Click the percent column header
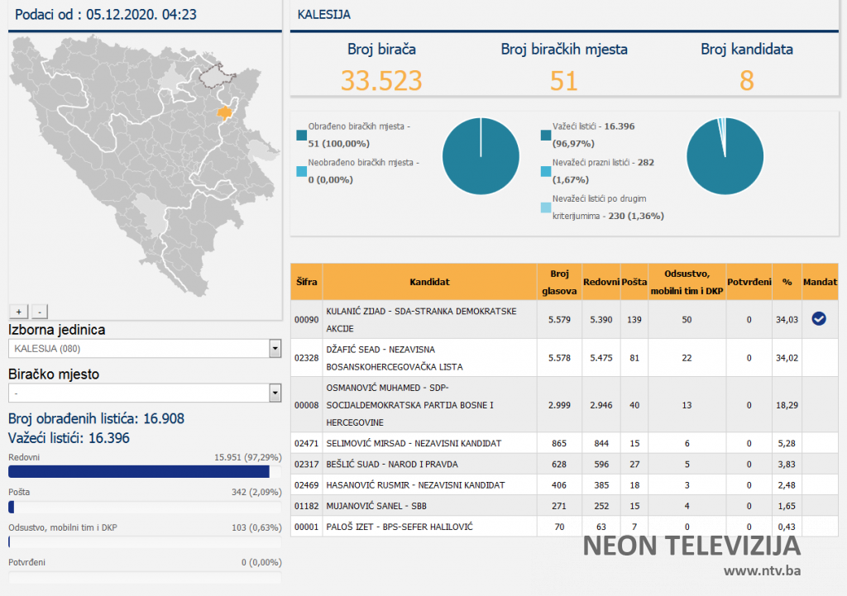The width and height of the screenshot is (847, 596). (787, 282)
